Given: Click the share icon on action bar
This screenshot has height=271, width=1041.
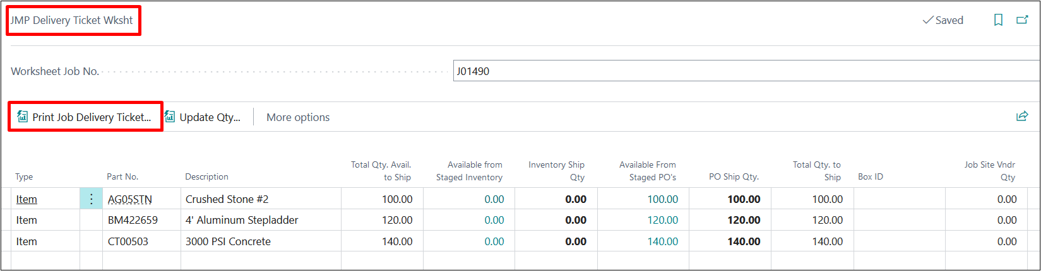Looking at the screenshot, I should pyautogui.click(x=1022, y=117).
